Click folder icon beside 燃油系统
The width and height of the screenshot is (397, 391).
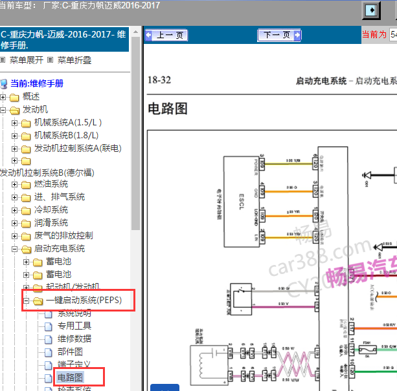26,185
